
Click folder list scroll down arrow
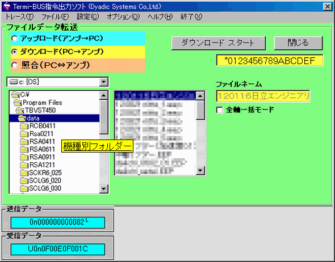(x=104, y=189)
